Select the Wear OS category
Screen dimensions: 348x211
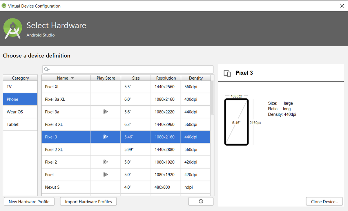click(x=20, y=112)
